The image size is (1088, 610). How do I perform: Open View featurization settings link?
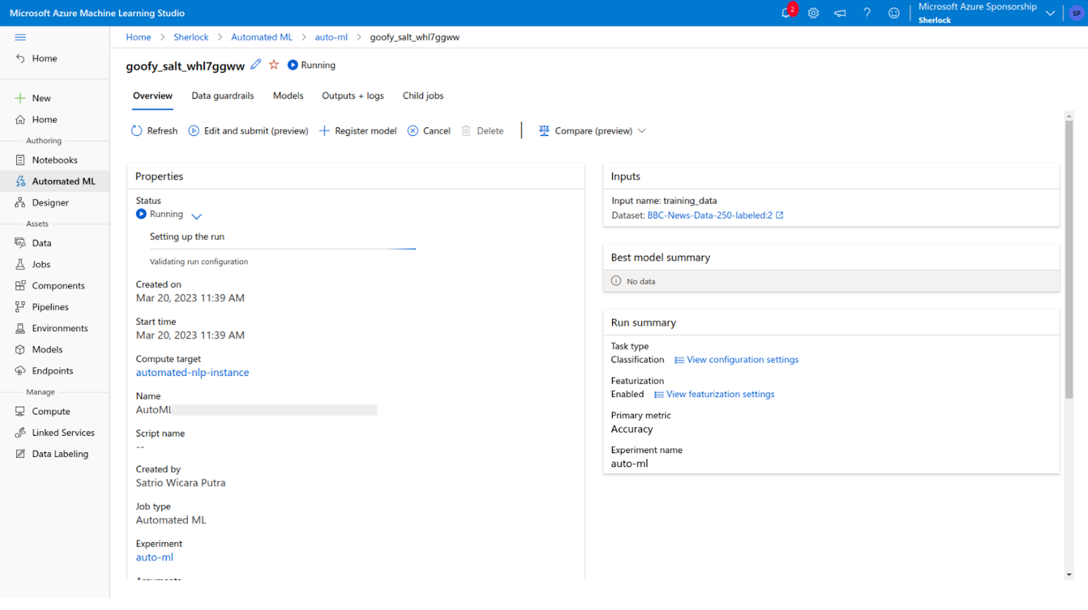[x=714, y=394]
